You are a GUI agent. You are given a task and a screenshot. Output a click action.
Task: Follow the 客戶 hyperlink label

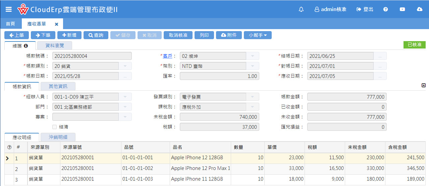pos(167,56)
